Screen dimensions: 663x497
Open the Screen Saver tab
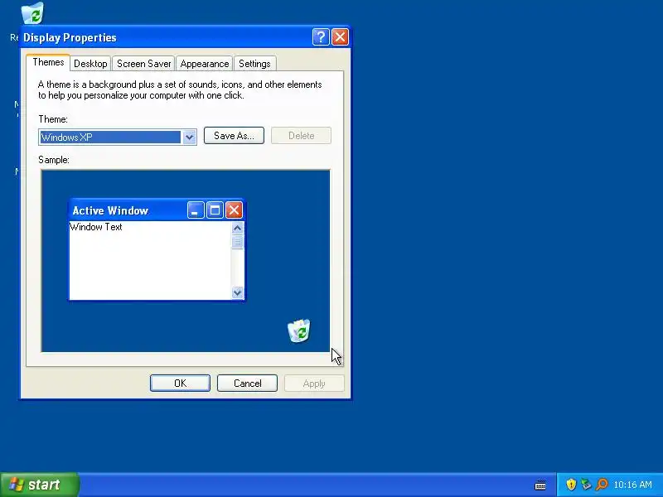tap(143, 64)
